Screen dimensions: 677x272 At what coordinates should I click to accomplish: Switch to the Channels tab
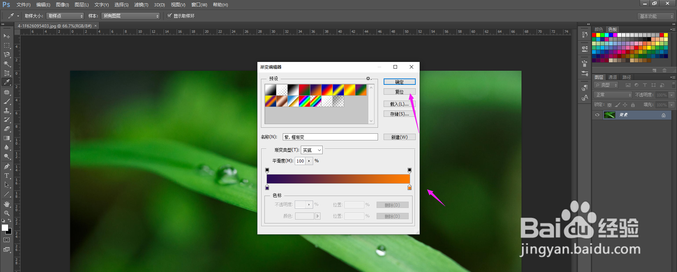(x=613, y=77)
